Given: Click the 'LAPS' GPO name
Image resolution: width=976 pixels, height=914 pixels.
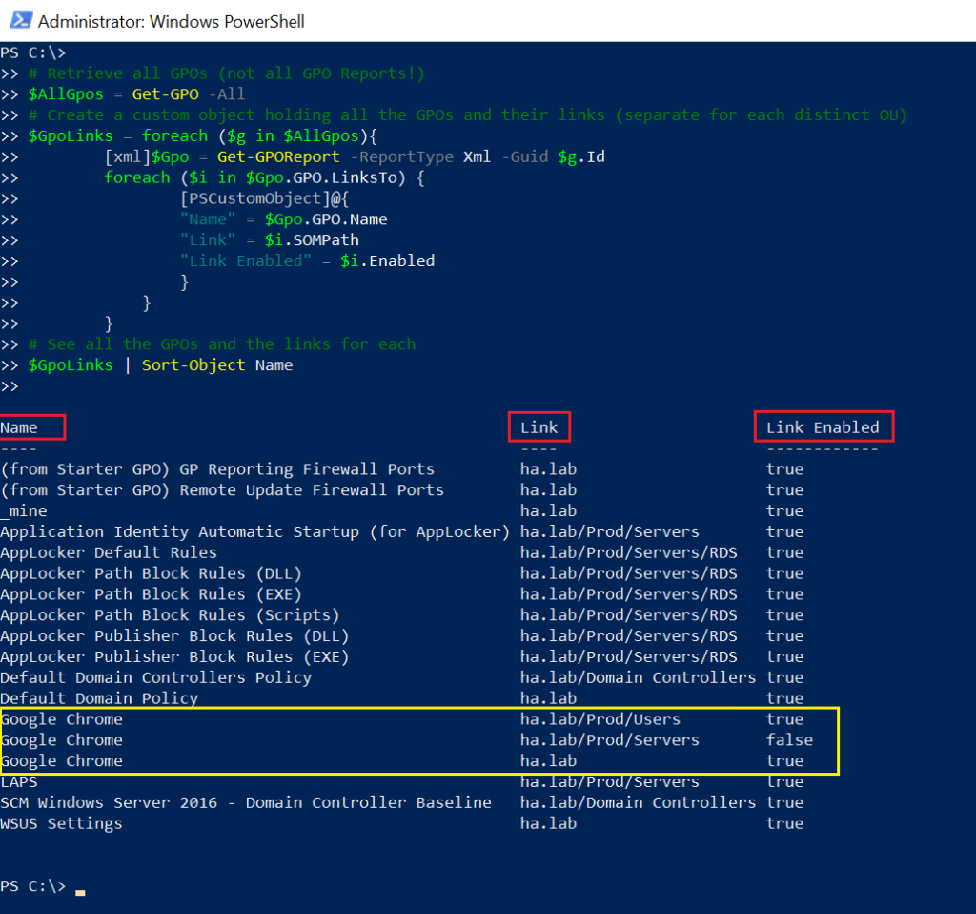Looking at the screenshot, I should tap(19, 782).
